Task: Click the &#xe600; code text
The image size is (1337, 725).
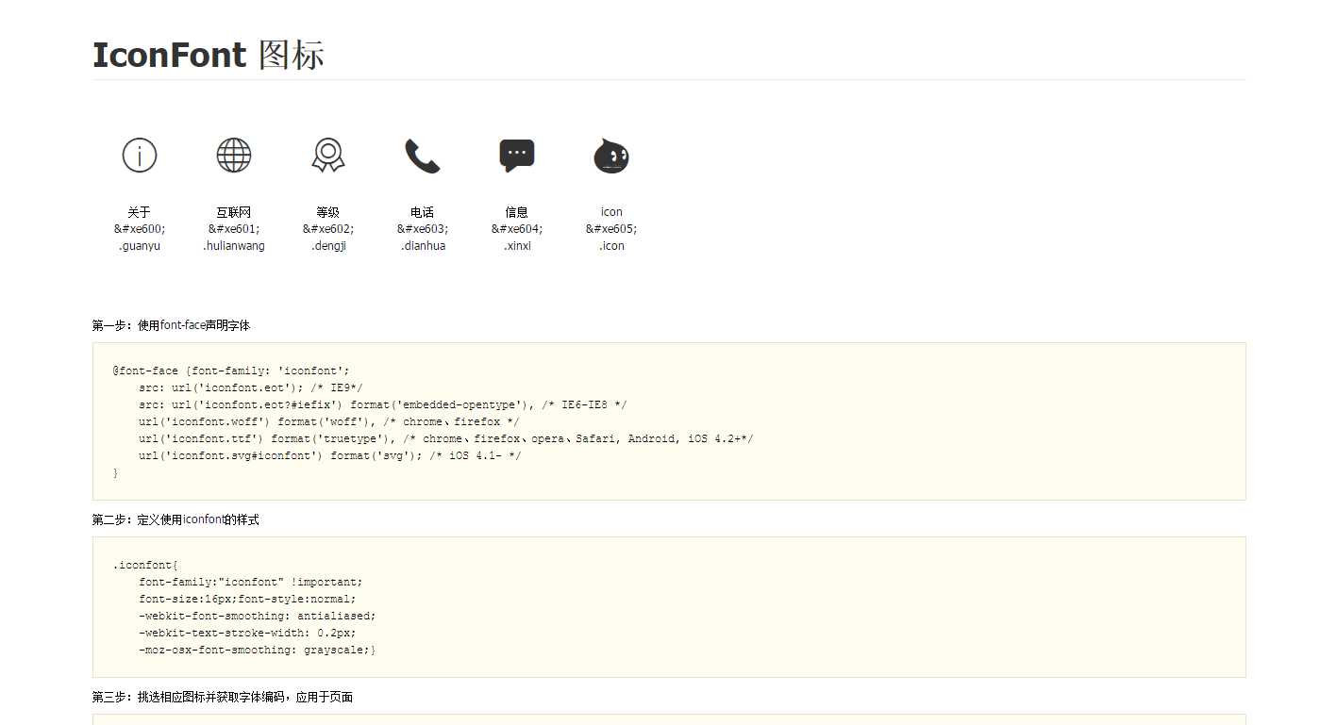Action: [x=140, y=229]
